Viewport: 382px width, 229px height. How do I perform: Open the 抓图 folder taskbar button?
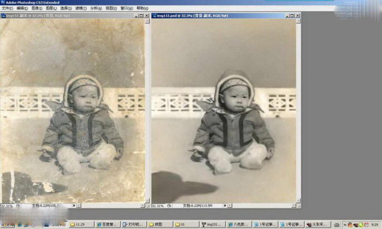(159, 225)
